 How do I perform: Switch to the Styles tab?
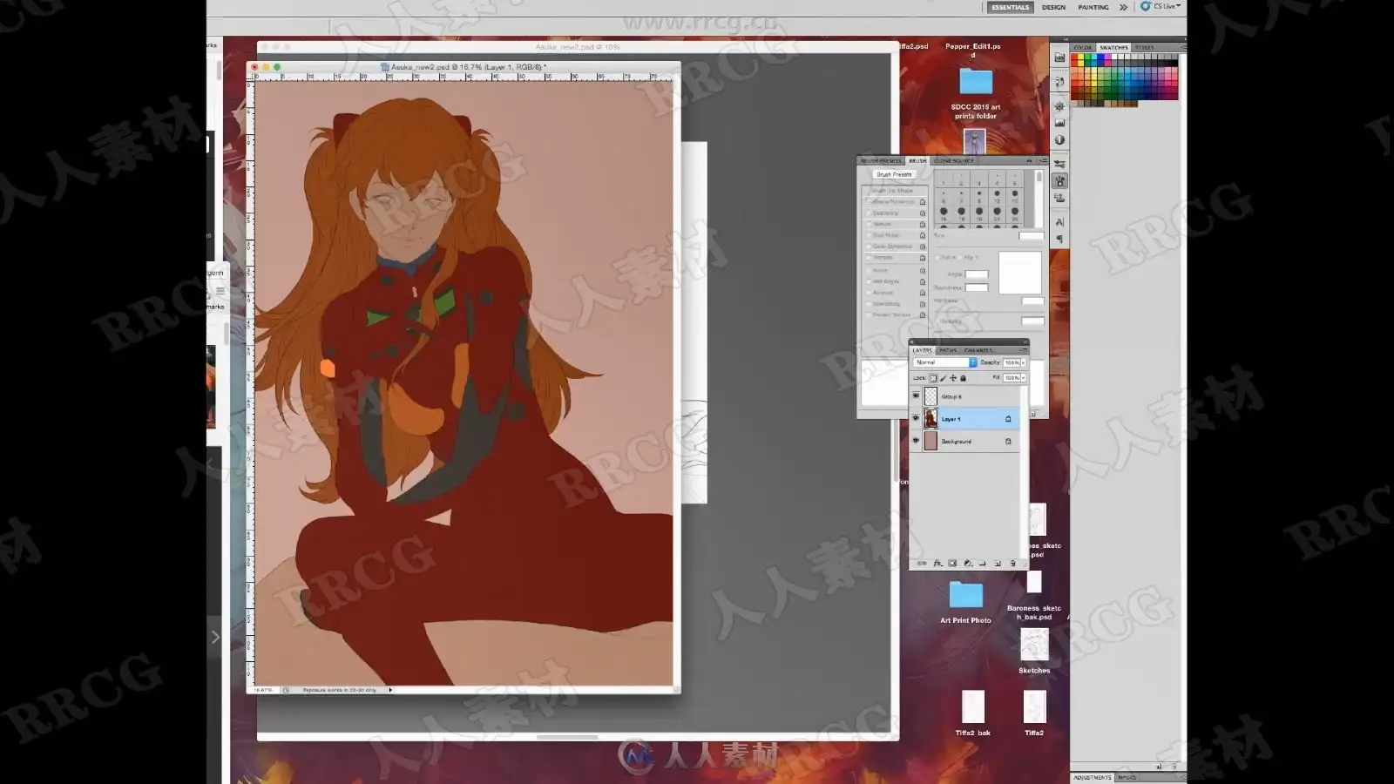click(1144, 48)
